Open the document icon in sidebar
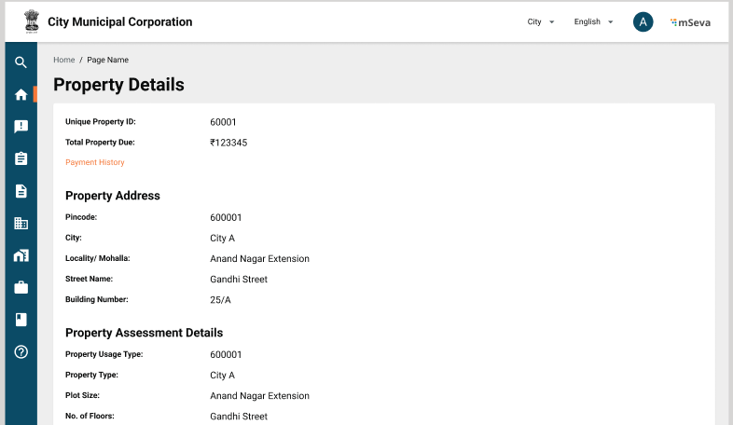This screenshot has height=425, width=733. (x=21, y=191)
